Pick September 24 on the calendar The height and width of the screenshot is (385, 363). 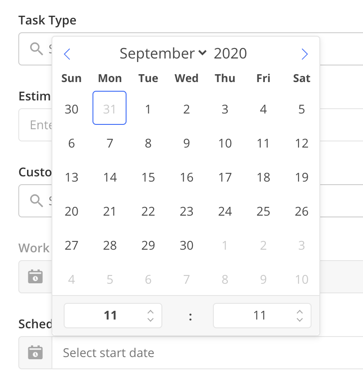coord(225,211)
